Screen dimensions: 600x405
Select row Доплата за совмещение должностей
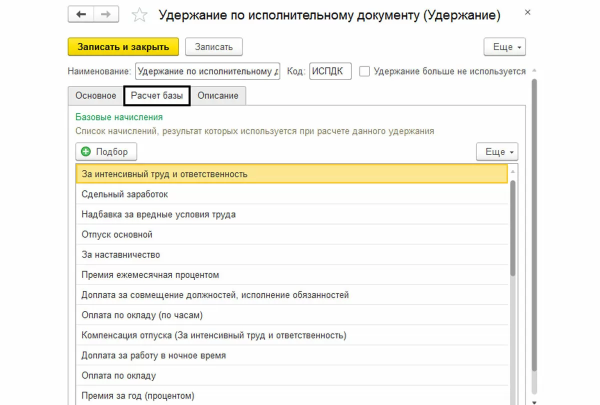[292, 295]
